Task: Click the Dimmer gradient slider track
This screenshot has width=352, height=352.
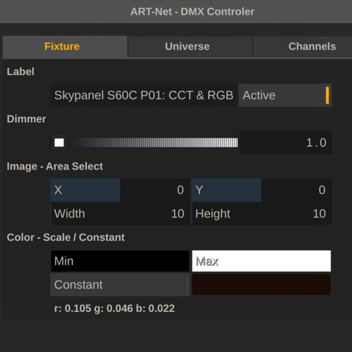Action: tap(144, 142)
